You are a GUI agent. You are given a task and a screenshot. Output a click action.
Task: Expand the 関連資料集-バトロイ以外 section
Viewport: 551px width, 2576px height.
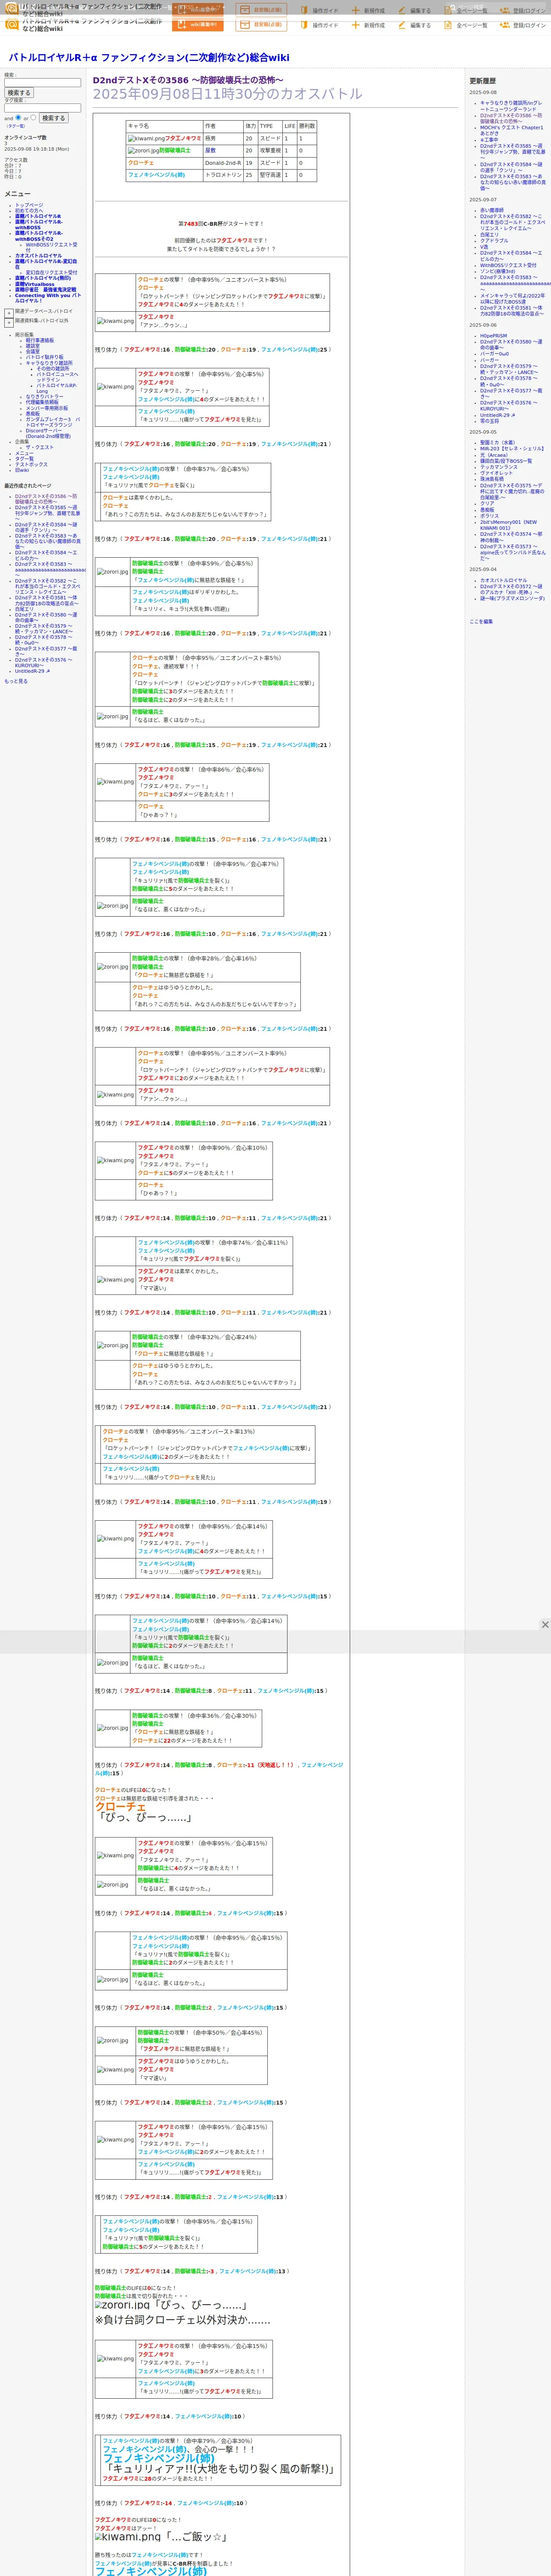pos(9,322)
